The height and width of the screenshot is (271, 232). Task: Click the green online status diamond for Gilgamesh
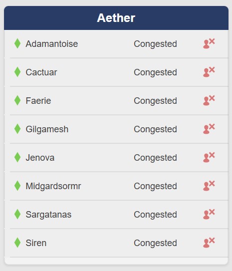click(x=17, y=129)
